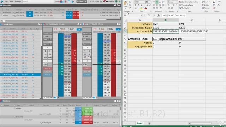The image size is (226, 127).
Task: Click the Excel formula bar input
Action: (x=193, y=15)
